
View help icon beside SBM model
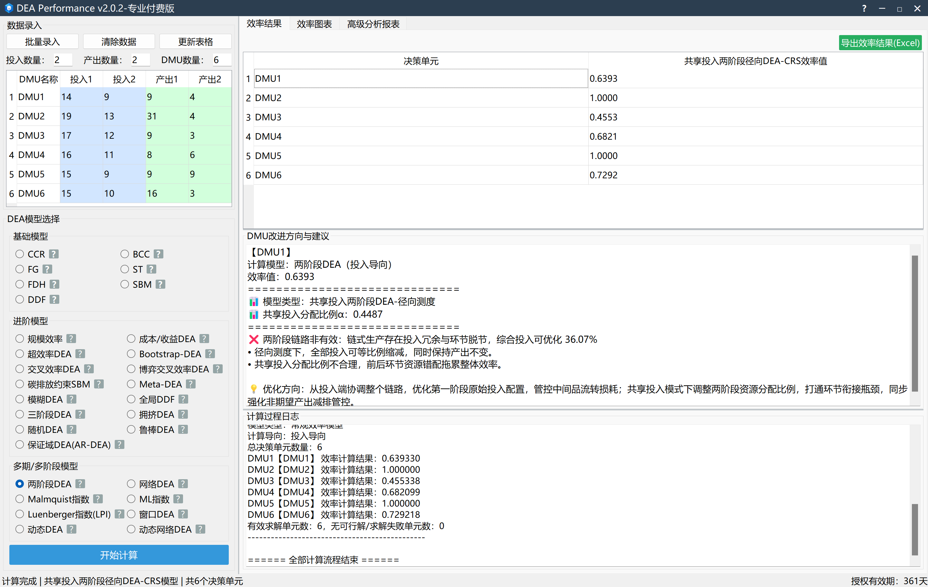[x=160, y=284]
